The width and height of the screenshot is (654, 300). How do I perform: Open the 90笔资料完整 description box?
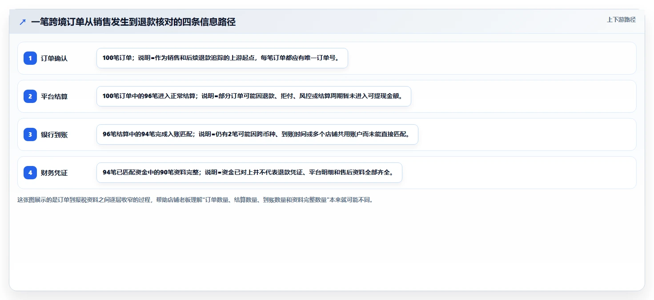(249, 173)
